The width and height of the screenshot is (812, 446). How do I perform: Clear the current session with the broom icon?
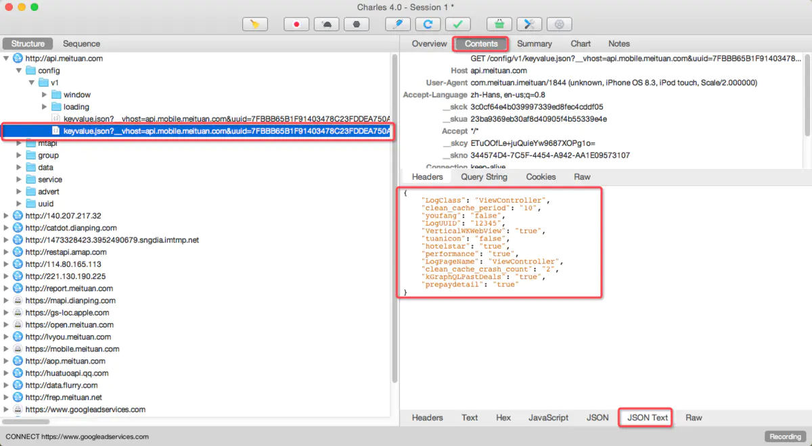click(256, 24)
